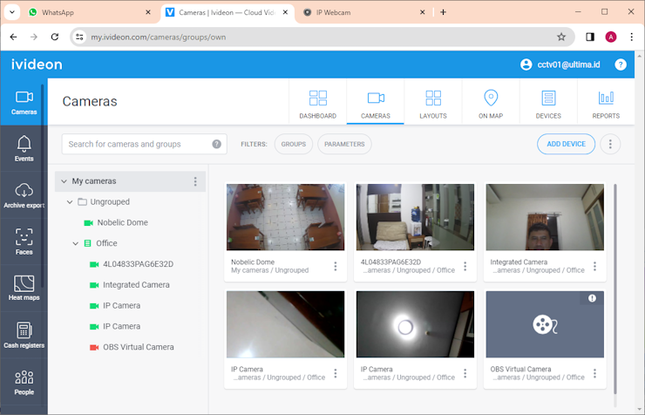This screenshot has height=415, width=645.
Task: Click the OBS Virtual Camera warning icon
Action: pos(592,298)
